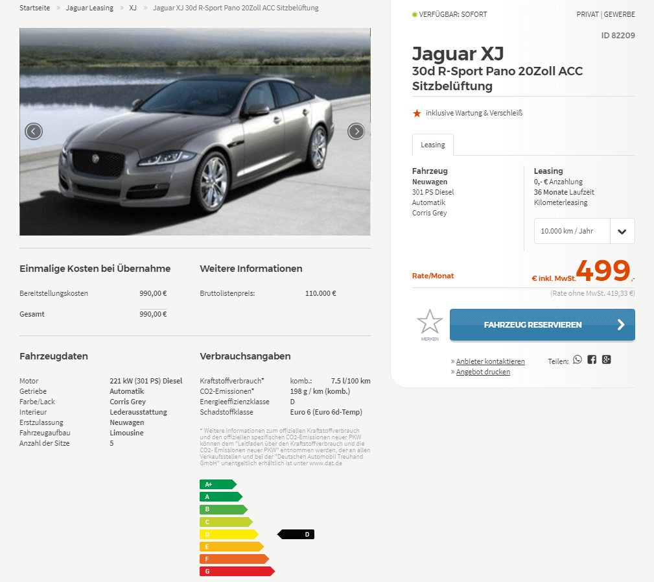Viewport: 654px width, 582px height.
Task: Open the 10.000 km / Jahr dropdown
Action: 585,231
